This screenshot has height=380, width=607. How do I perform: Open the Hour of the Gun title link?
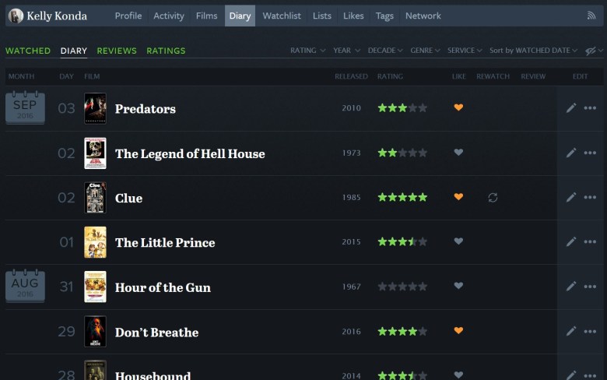(x=163, y=287)
